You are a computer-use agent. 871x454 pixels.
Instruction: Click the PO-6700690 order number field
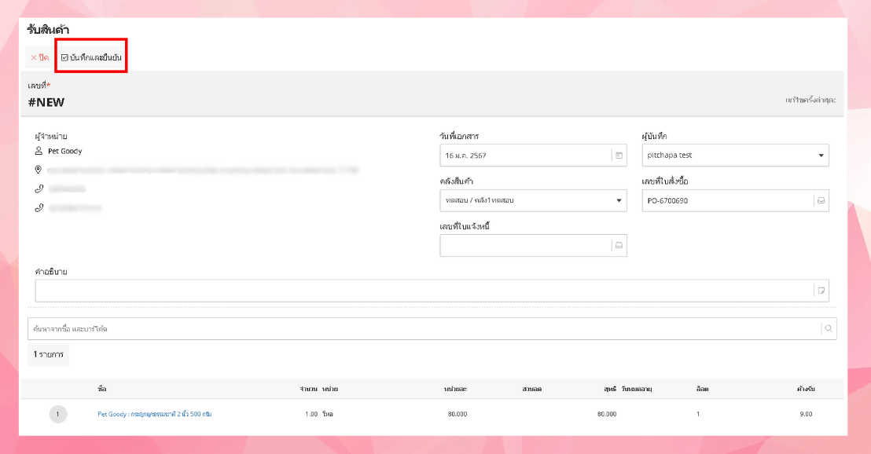pyautogui.click(x=728, y=200)
